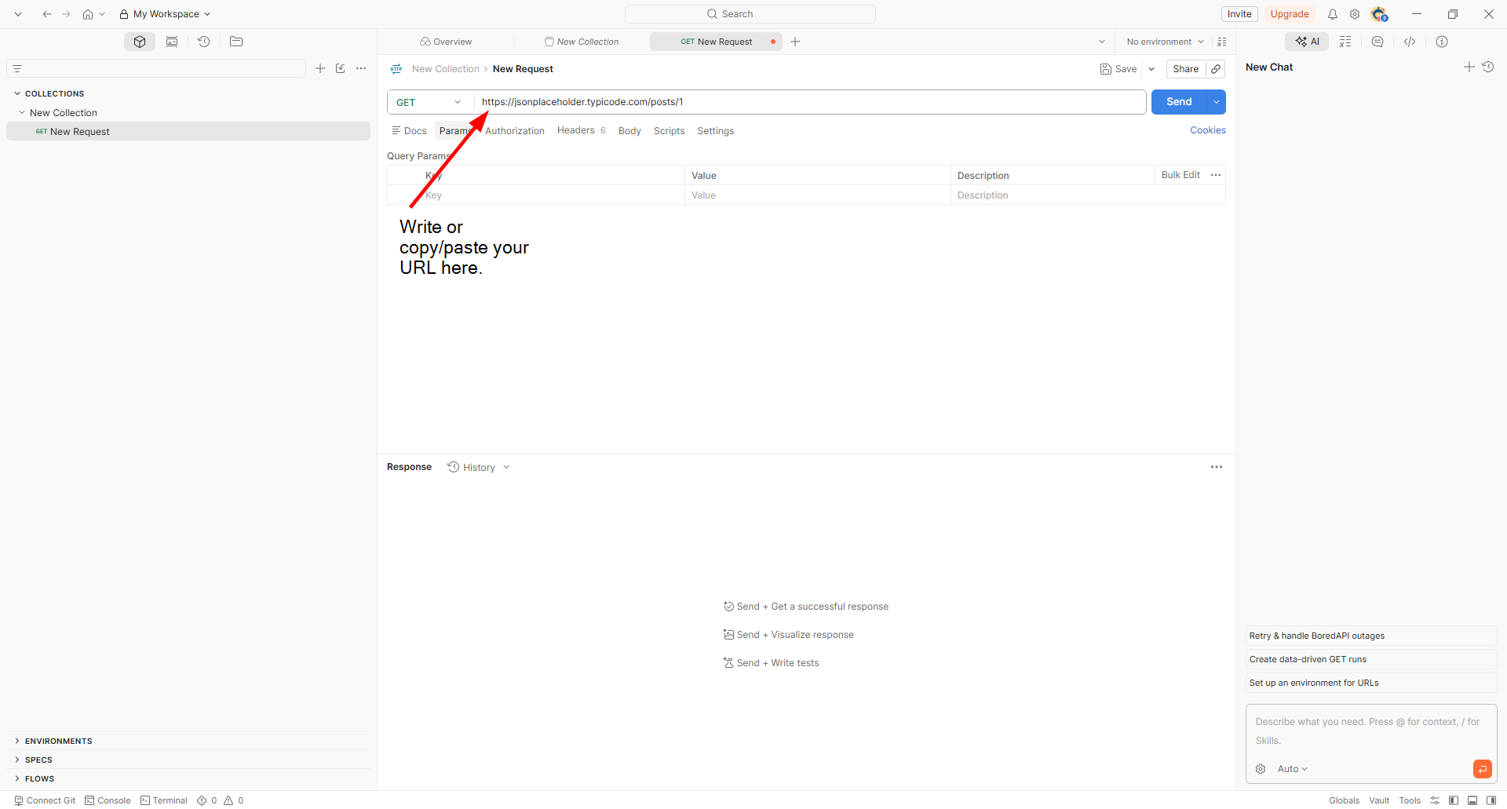Open settings gear in top bar

pos(1355,14)
